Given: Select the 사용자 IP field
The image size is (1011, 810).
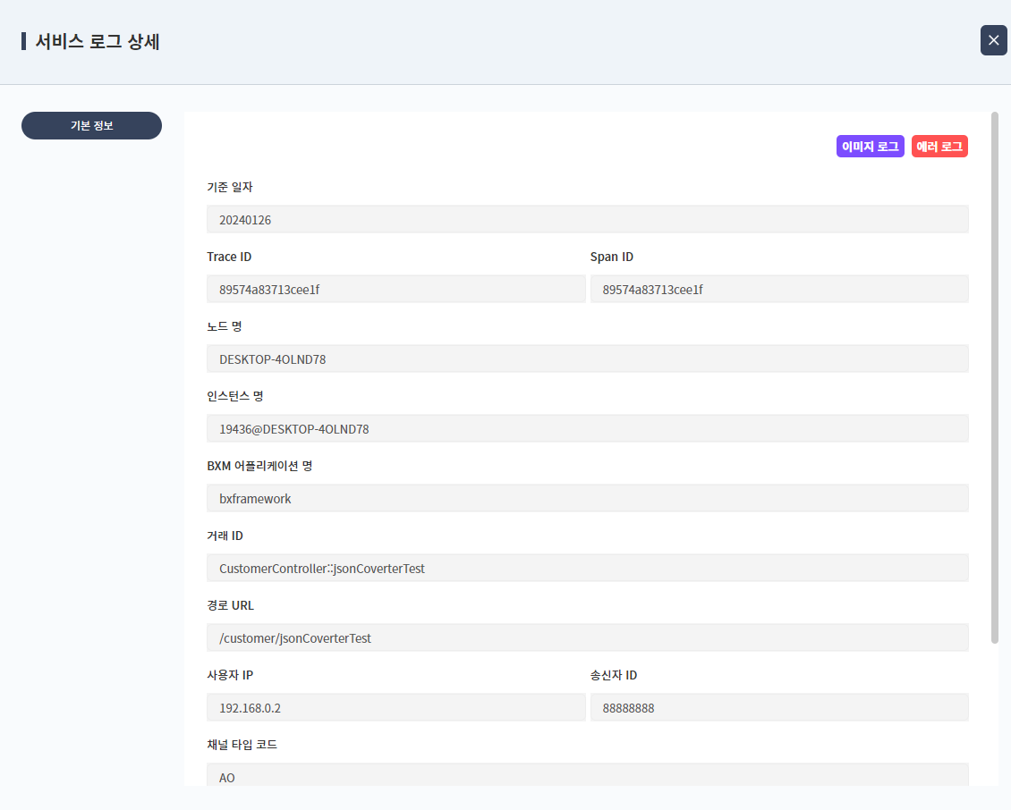Looking at the screenshot, I should pos(396,706).
